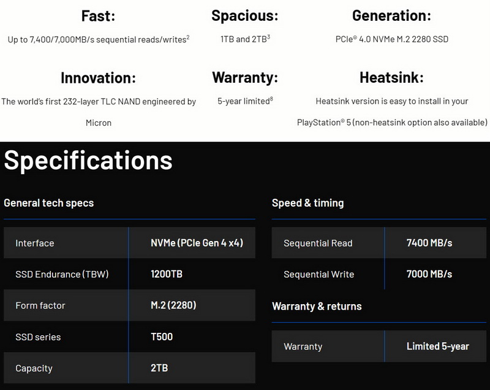The image size is (490, 390).
Task: Click the "Capacity" label cell
Action: click(66, 368)
